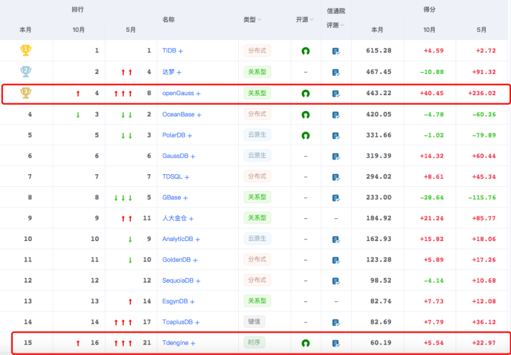
Task: Click the evaluation report icon in PolarDB row
Action: (336, 136)
